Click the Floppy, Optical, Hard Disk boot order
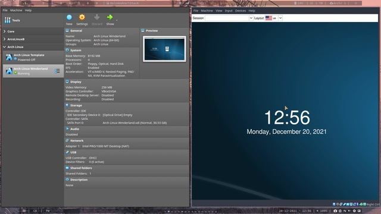 click(106, 64)
